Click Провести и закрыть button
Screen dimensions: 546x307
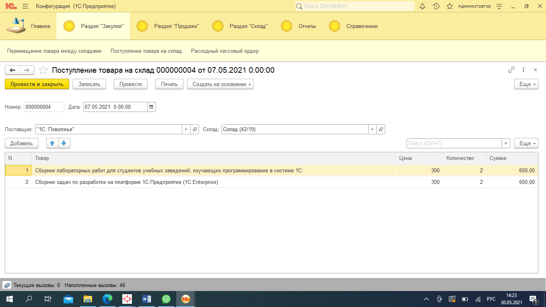point(37,84)
